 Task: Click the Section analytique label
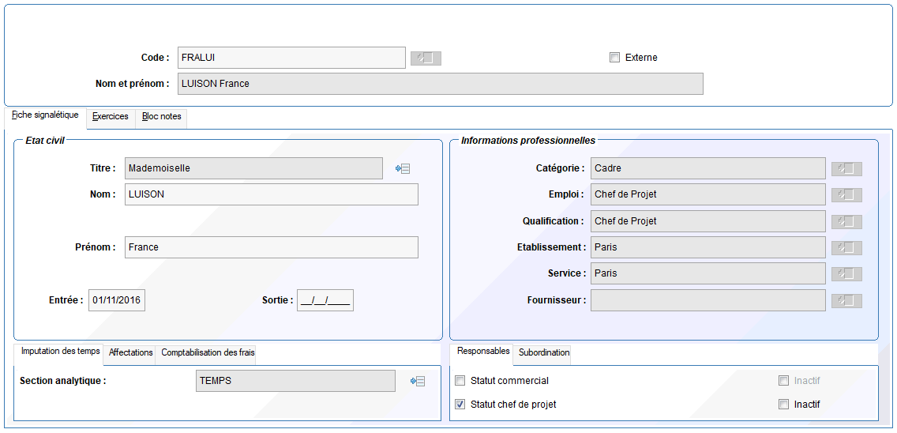[x=63, y=380]
